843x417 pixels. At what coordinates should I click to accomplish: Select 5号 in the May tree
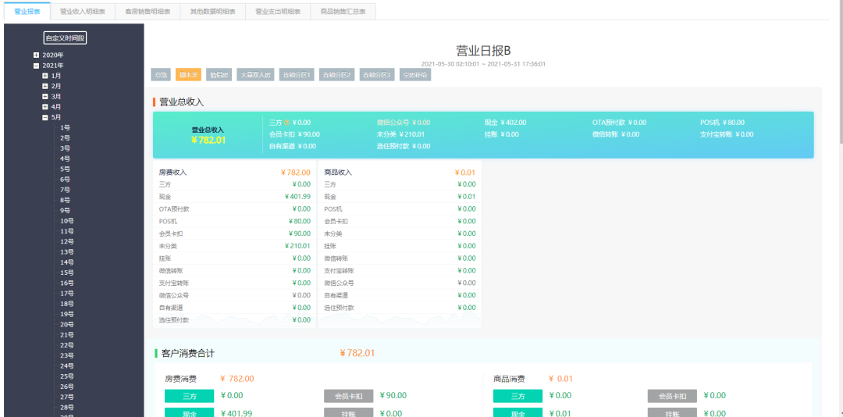click(x=65, y=169)
